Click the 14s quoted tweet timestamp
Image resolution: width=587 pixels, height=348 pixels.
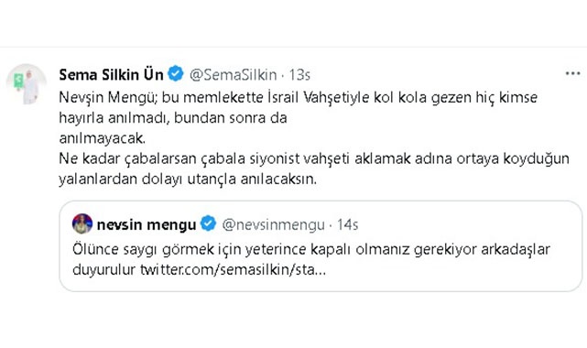[x=347, y=225]
